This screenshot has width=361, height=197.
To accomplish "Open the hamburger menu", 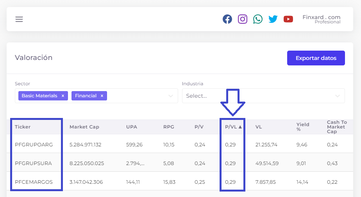I will (x=19, y=19).
